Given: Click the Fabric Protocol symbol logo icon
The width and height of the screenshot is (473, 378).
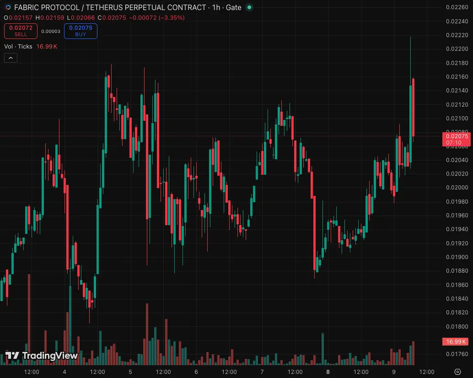Looking at the screenshot, I should [x=8, y=7].
